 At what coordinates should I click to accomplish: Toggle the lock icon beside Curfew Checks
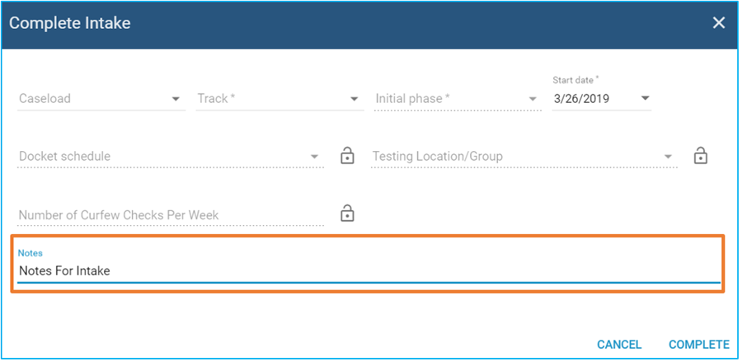point(348,214)
